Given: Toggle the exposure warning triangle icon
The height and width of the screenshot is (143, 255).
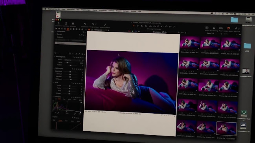Looking at the screenshot, I should (x=214, y=28).
